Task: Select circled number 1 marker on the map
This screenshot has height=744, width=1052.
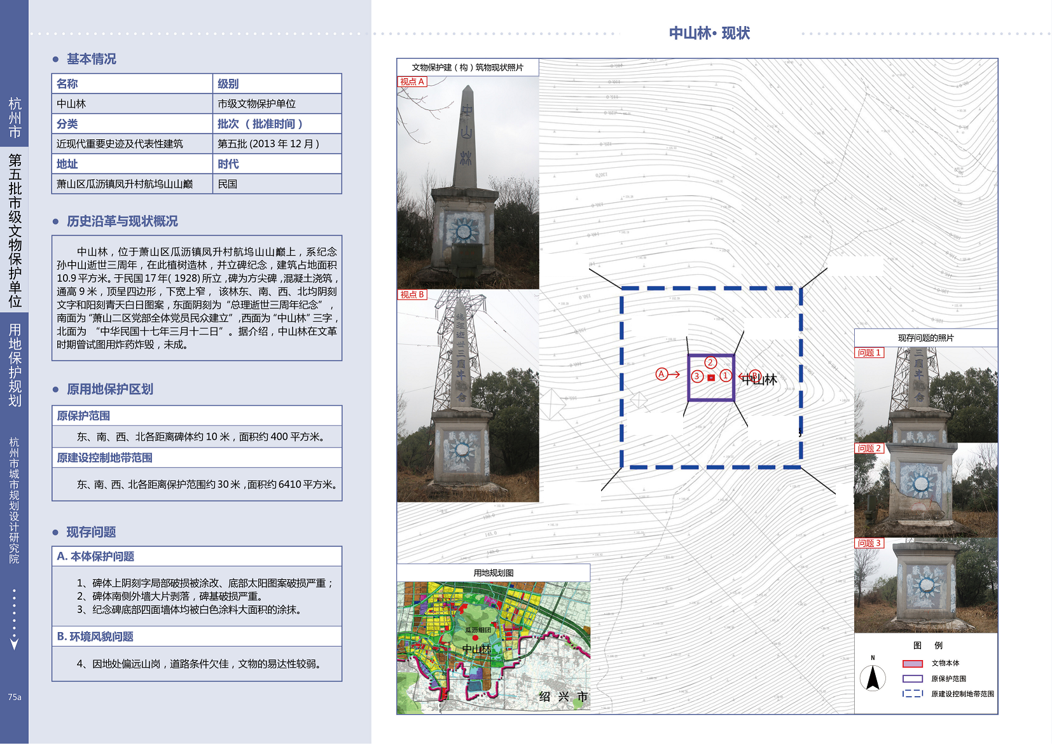Action: [x=725, y=376]
